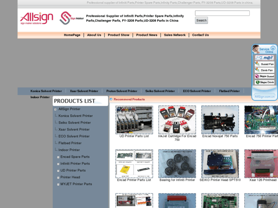Select the Konica Solvent Printer tab
278x208 pixels.
(x=46, y=91)
